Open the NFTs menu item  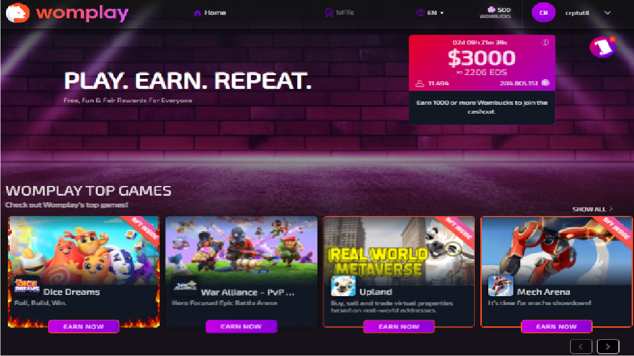coord(339,13)
